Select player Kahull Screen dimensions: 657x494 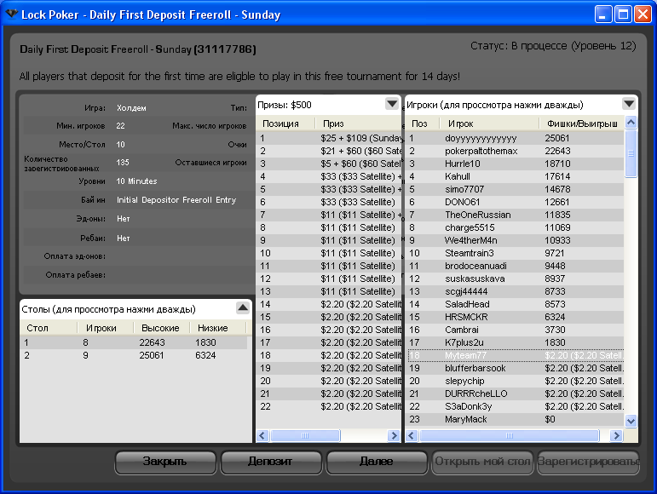pyautogui.click(x=516, y=176)
